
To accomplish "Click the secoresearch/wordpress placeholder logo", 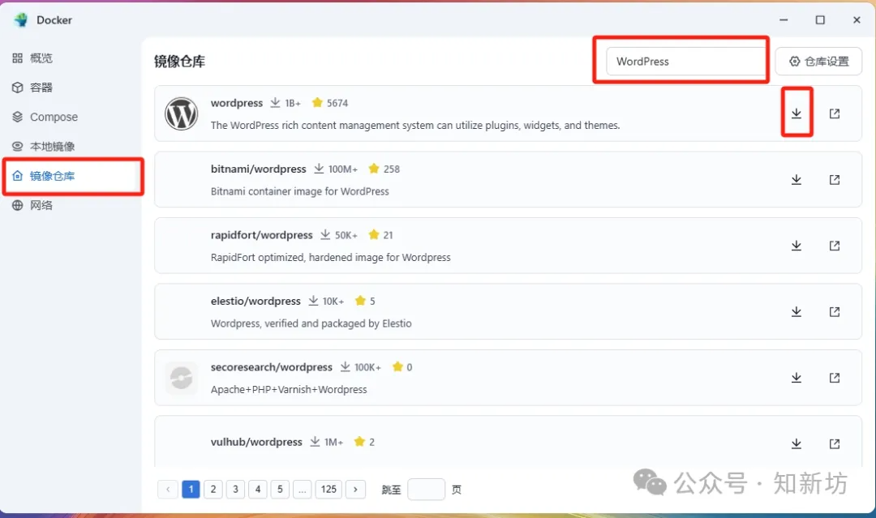I will (181, 378).
